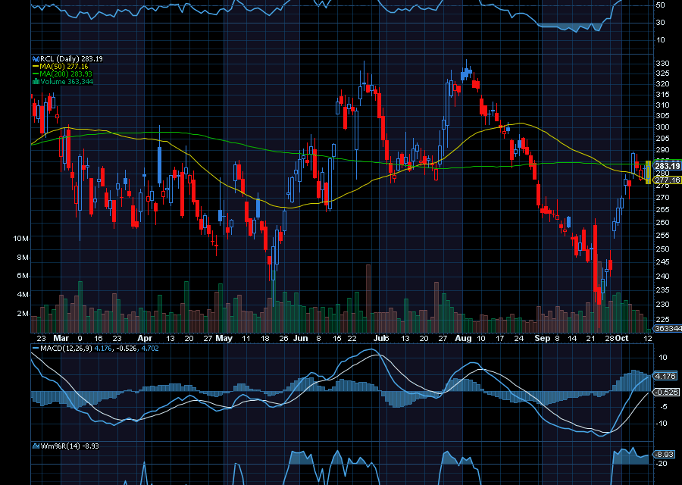Image resolution: width=682 pixels, height=485 pixels.
Task: Click the 250 price axis label
Action: click(x=663, y=249)
